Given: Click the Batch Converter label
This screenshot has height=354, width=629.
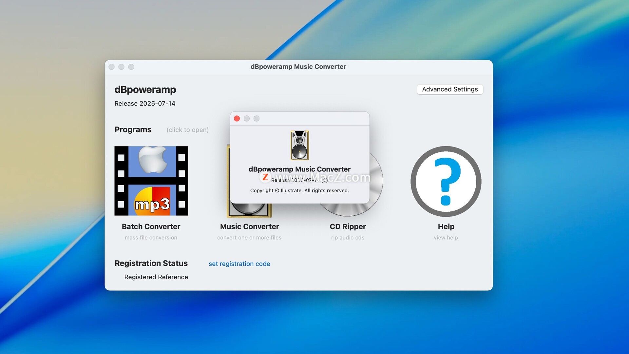Looking at the screenshot, I should (151, 226).
